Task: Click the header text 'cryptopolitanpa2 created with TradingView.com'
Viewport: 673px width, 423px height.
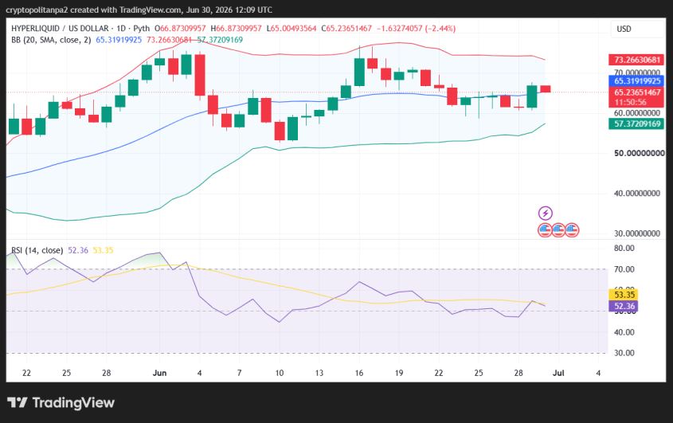Action: click(x=93, y=10)
